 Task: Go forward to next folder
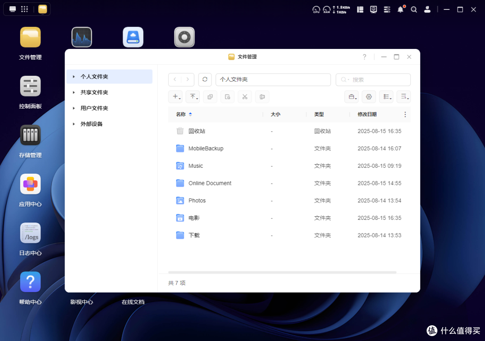(188, 79)
